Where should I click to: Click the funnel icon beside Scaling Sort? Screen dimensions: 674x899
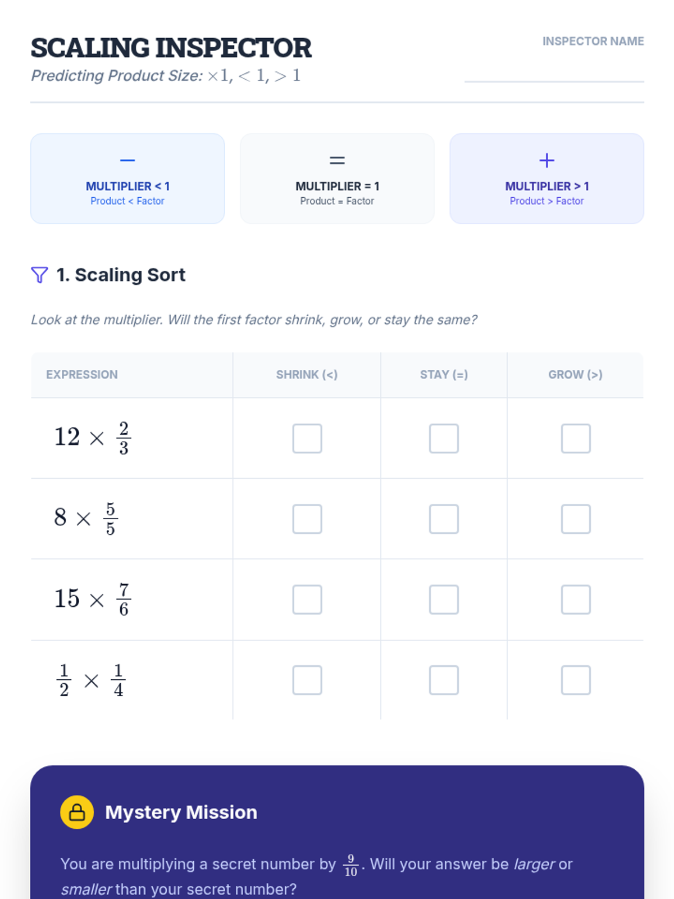click(x=39, y=275)
